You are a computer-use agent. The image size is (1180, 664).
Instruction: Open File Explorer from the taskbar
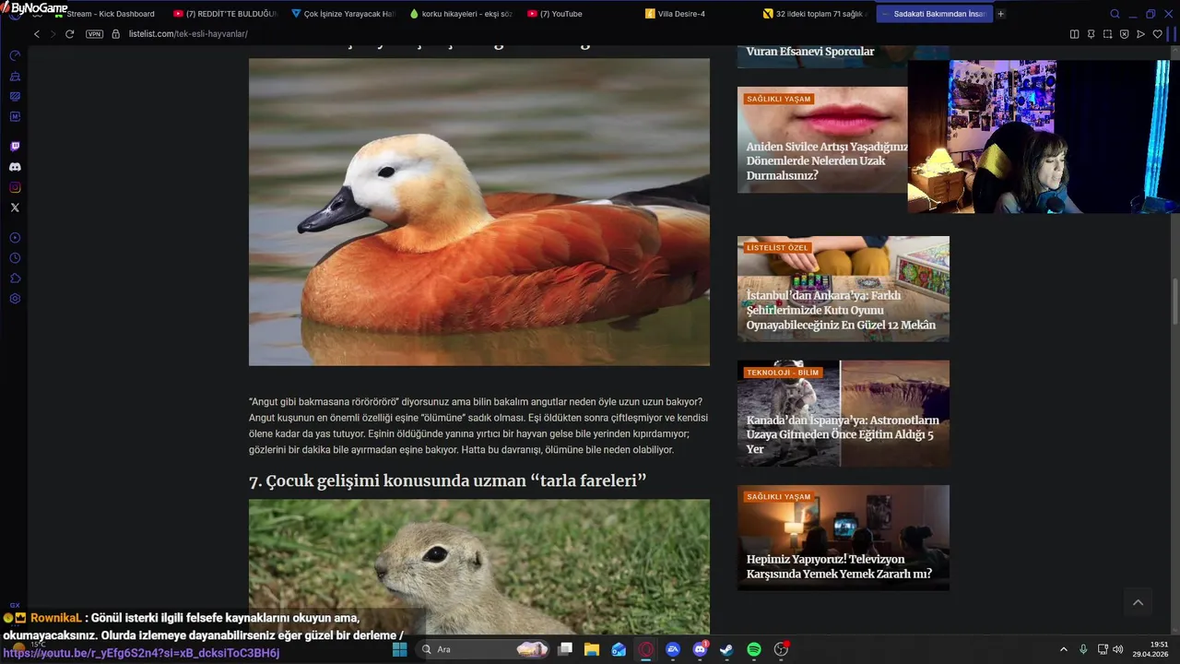(x=592, y=649)
